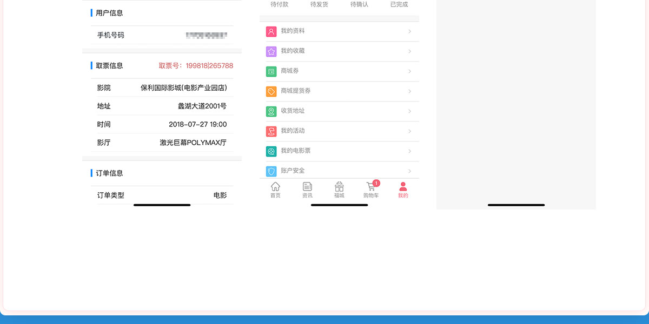This screenshot has width=649, height=324.
Task: Expand the 我的资料 row chevron
Action: click(x=409, y=31)
